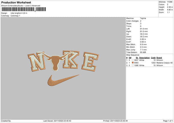Click thread number 6063 in stop sequence
Image resolution: width=174 pixels, height=123 pixels.
pos(136,63)
